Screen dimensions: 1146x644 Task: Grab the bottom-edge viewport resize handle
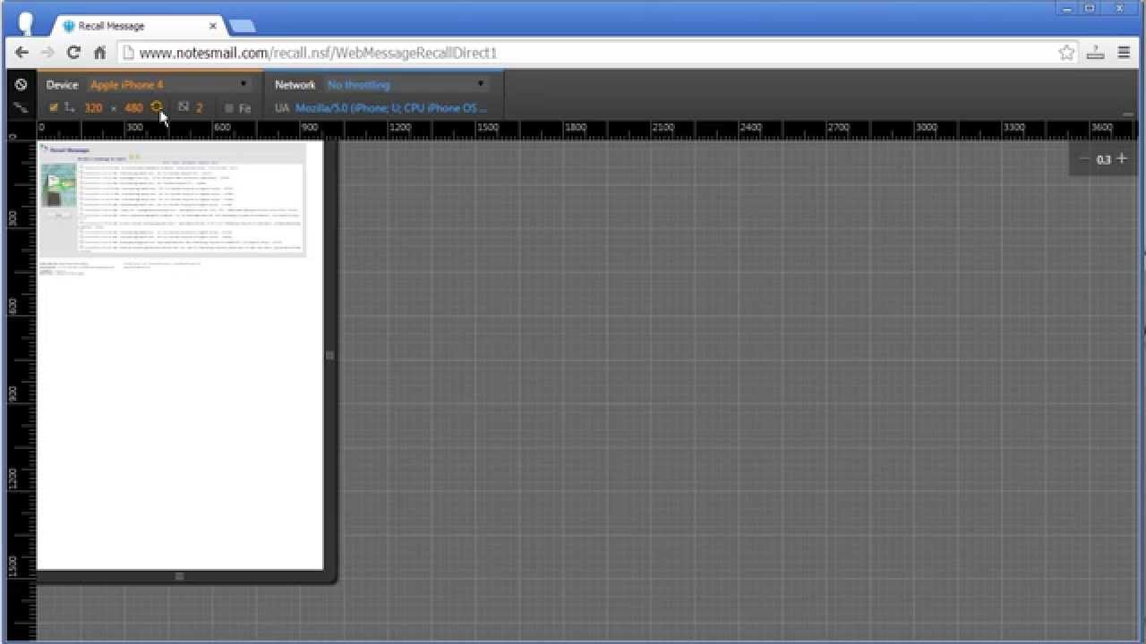pyautogui.click(x=179, y=577)
